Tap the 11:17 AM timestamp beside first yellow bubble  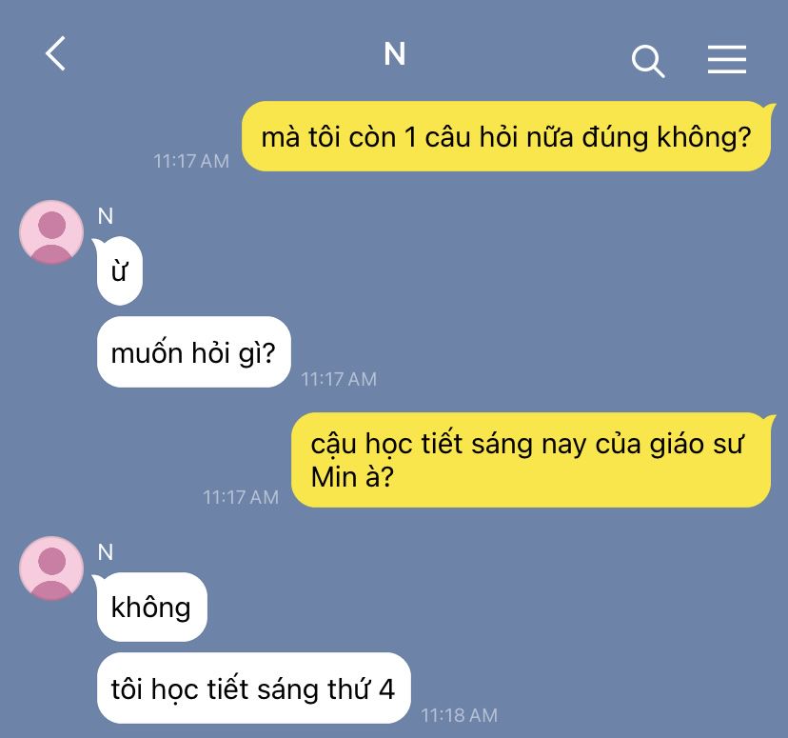pos(191,161)
